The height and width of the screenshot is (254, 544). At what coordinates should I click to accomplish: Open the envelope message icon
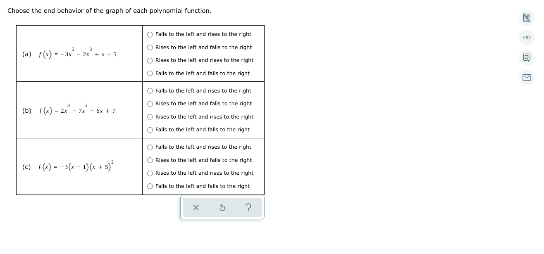[x=527, y=78]
